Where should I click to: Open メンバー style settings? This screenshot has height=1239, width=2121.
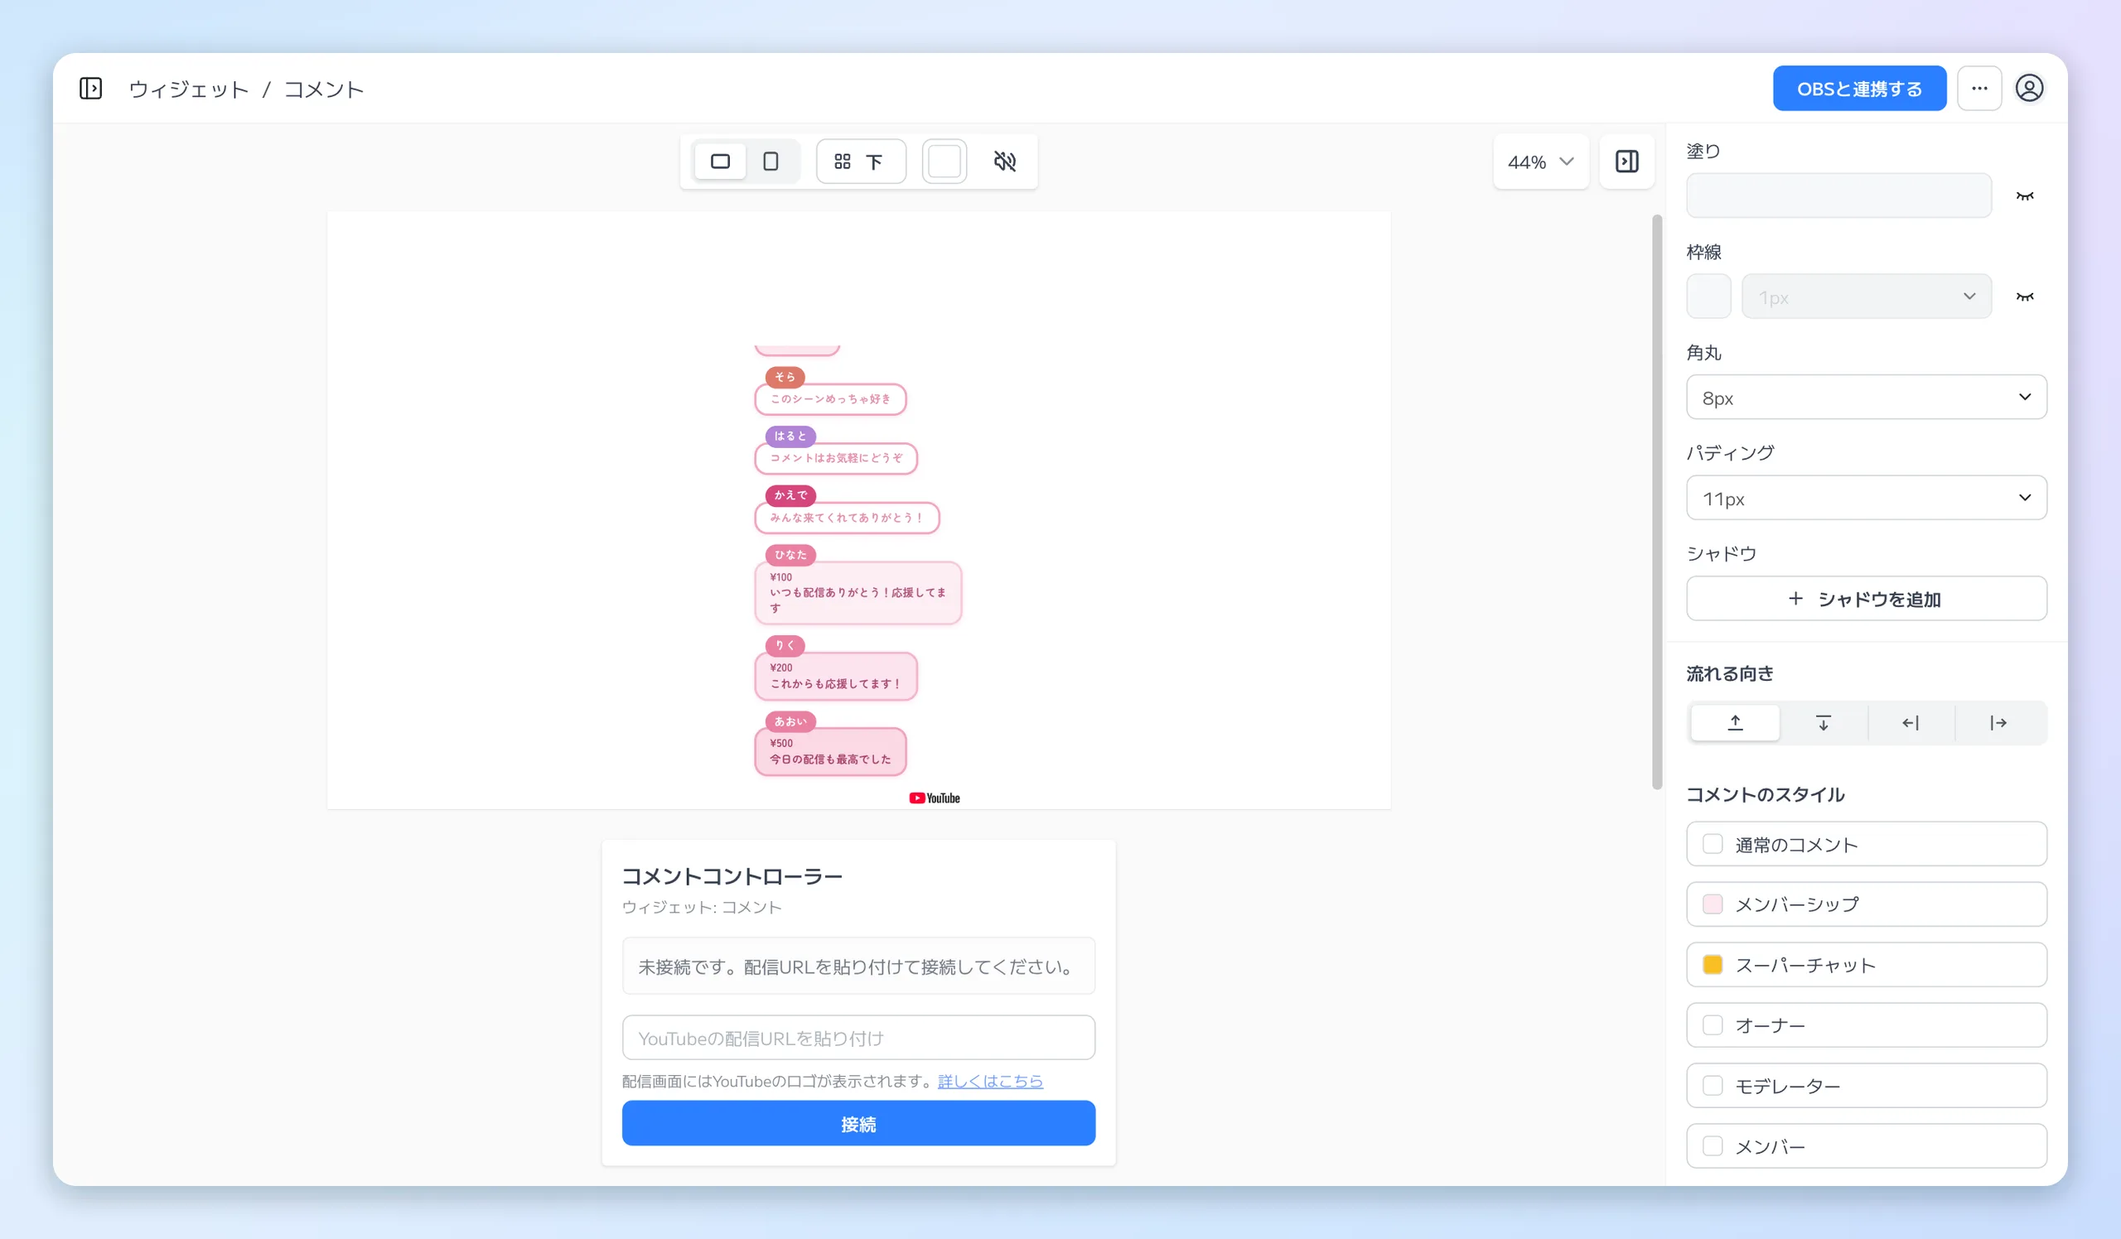pyautogui.click(x=1867, y=1147)
